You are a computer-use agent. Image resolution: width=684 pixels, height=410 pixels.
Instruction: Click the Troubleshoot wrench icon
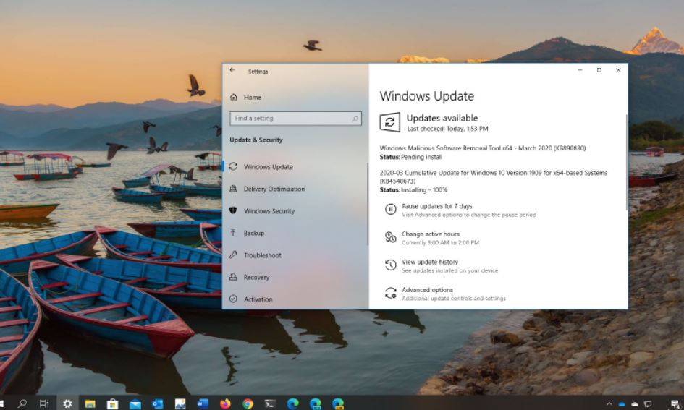(x=233, y=255)
